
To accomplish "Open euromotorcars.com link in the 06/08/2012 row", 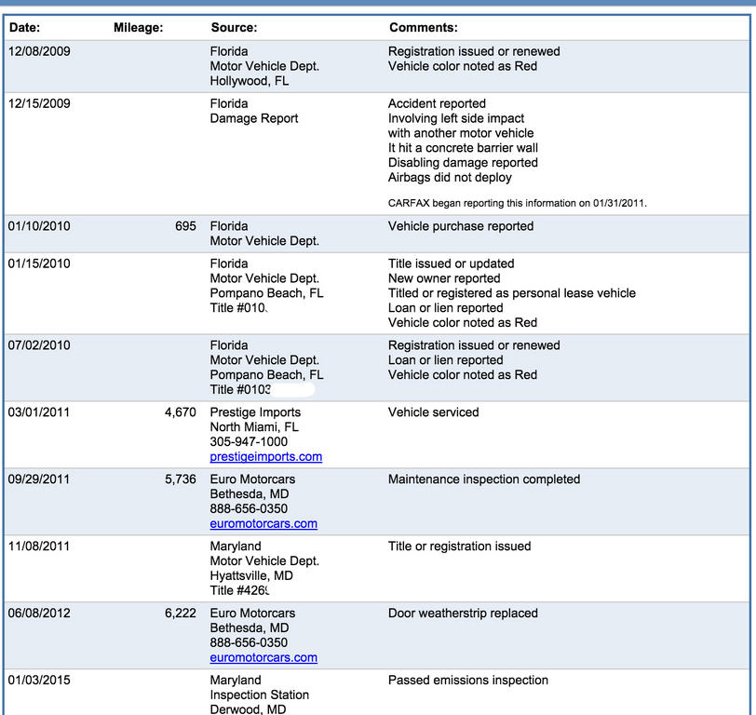I will coord(263,657).
